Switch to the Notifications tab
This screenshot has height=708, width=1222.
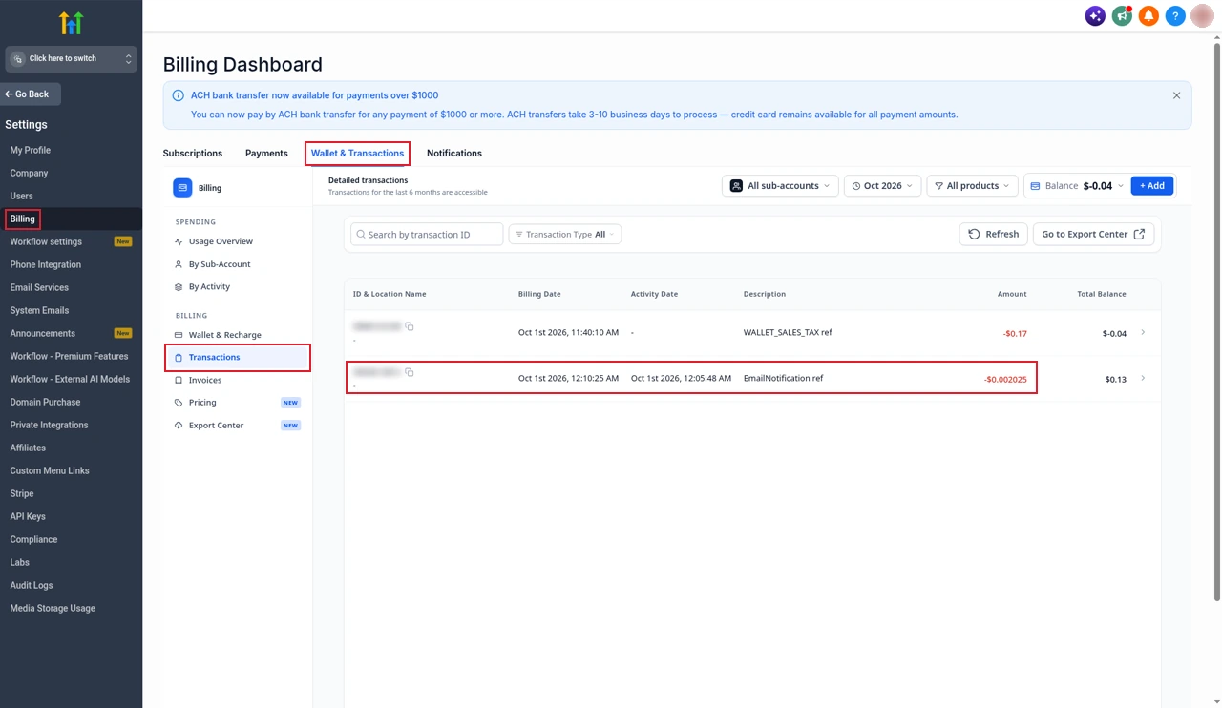pyautogui.click(x=454, y=154)
